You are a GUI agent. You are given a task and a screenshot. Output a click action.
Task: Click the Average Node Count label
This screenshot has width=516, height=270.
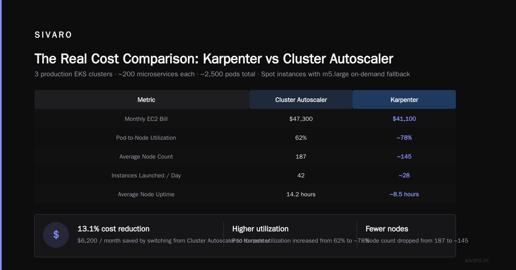[x=146, y=156]
